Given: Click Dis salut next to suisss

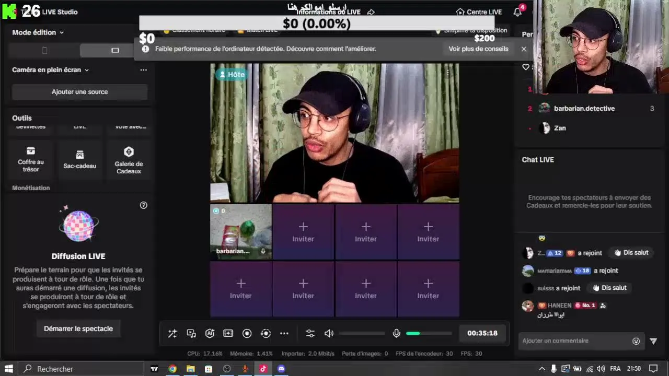Looking at the screenshot, I should (x=609, y=288).
